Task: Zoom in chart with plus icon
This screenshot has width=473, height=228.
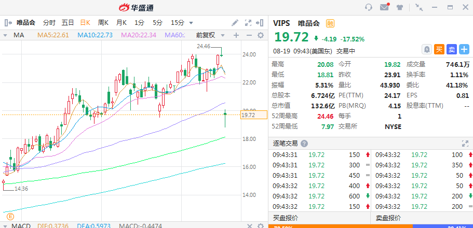Action: 236,36
